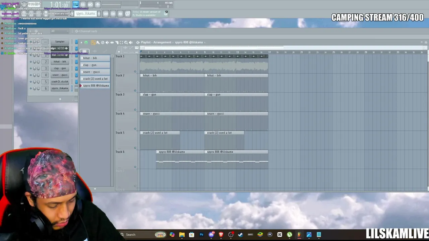Launch Photoshop from the taskbar
429x241 pixels.
(x=201, y=235)
